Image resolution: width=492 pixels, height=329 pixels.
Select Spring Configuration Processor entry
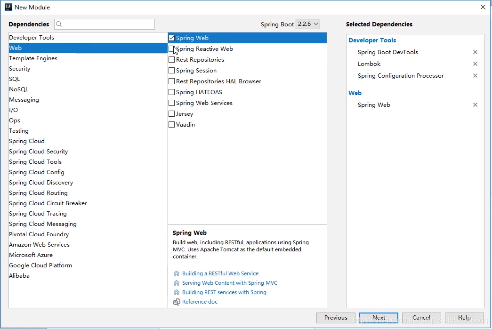coord(401,76)
